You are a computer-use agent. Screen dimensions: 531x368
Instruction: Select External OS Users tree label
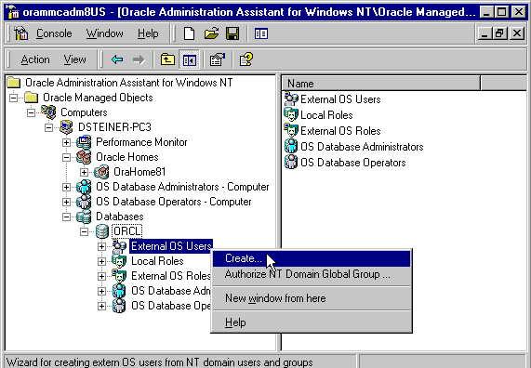click(x=171, y=246)
